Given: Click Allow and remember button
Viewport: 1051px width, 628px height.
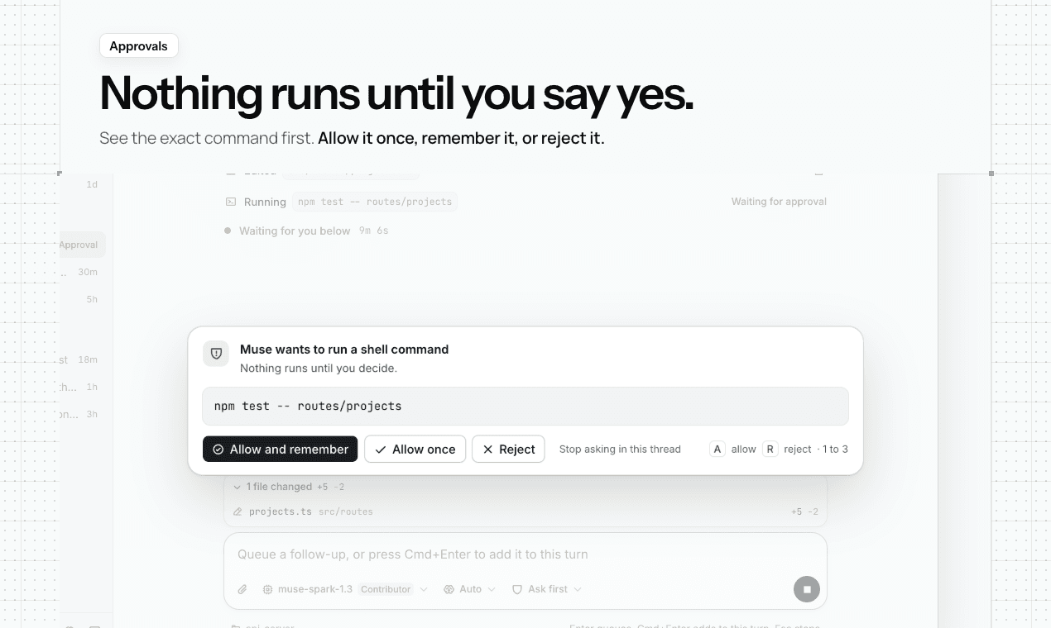Looking at the screenshot, I should 280,449.
